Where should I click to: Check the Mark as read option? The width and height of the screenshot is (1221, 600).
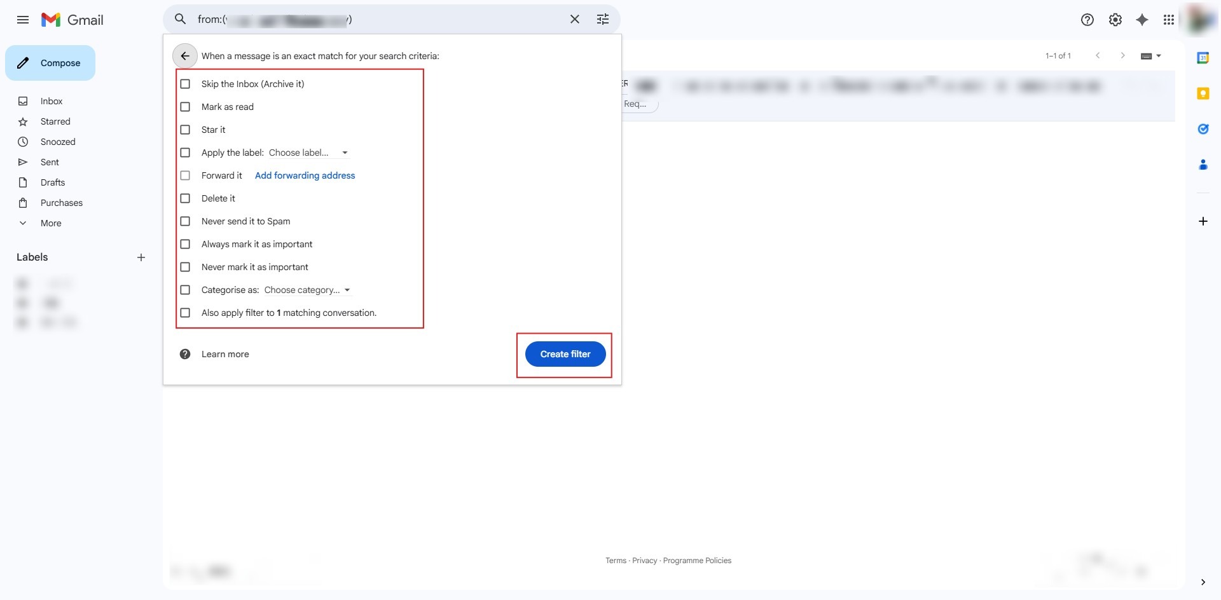click(x=185, y=107)
